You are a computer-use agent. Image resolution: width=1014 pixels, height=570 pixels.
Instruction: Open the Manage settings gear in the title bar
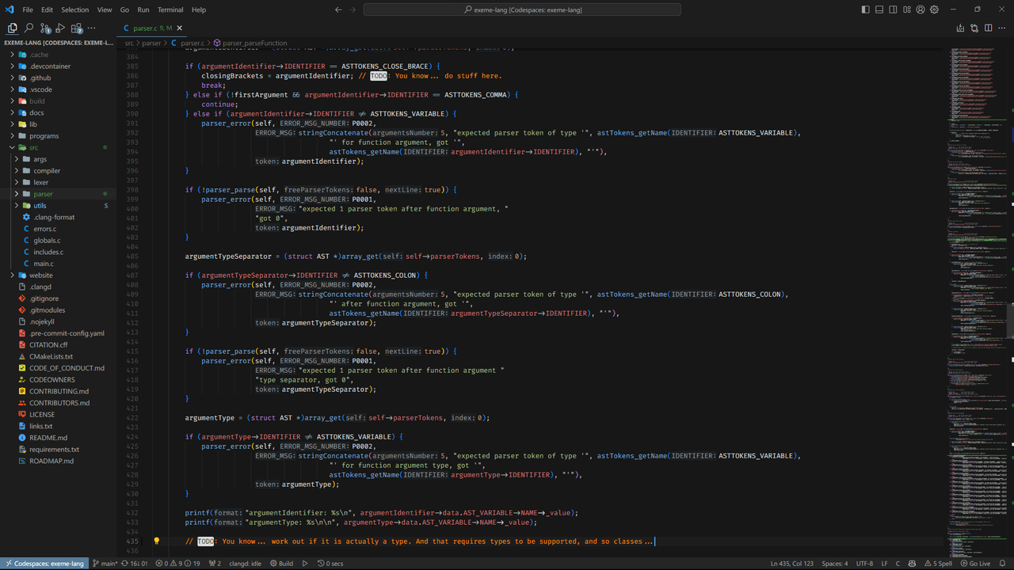934,9
